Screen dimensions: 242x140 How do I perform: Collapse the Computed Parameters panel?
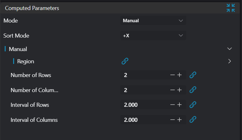point(231,8)
